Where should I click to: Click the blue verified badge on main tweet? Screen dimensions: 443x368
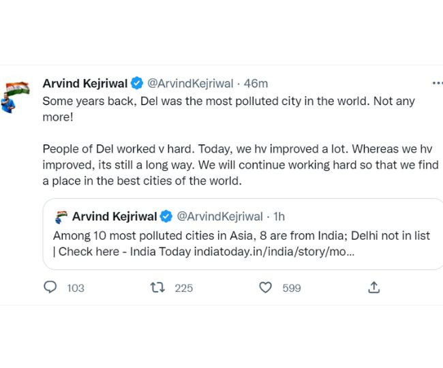point(137,83)
